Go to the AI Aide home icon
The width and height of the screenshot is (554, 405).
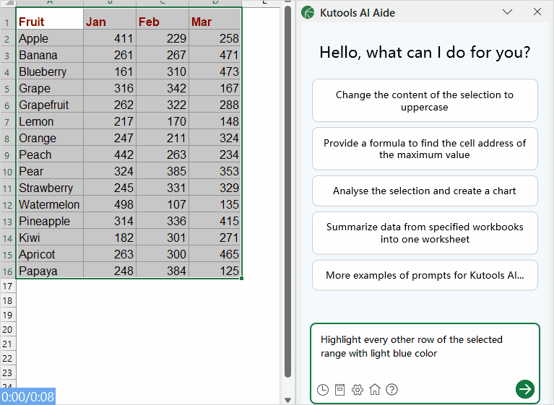tap(374, 390)
